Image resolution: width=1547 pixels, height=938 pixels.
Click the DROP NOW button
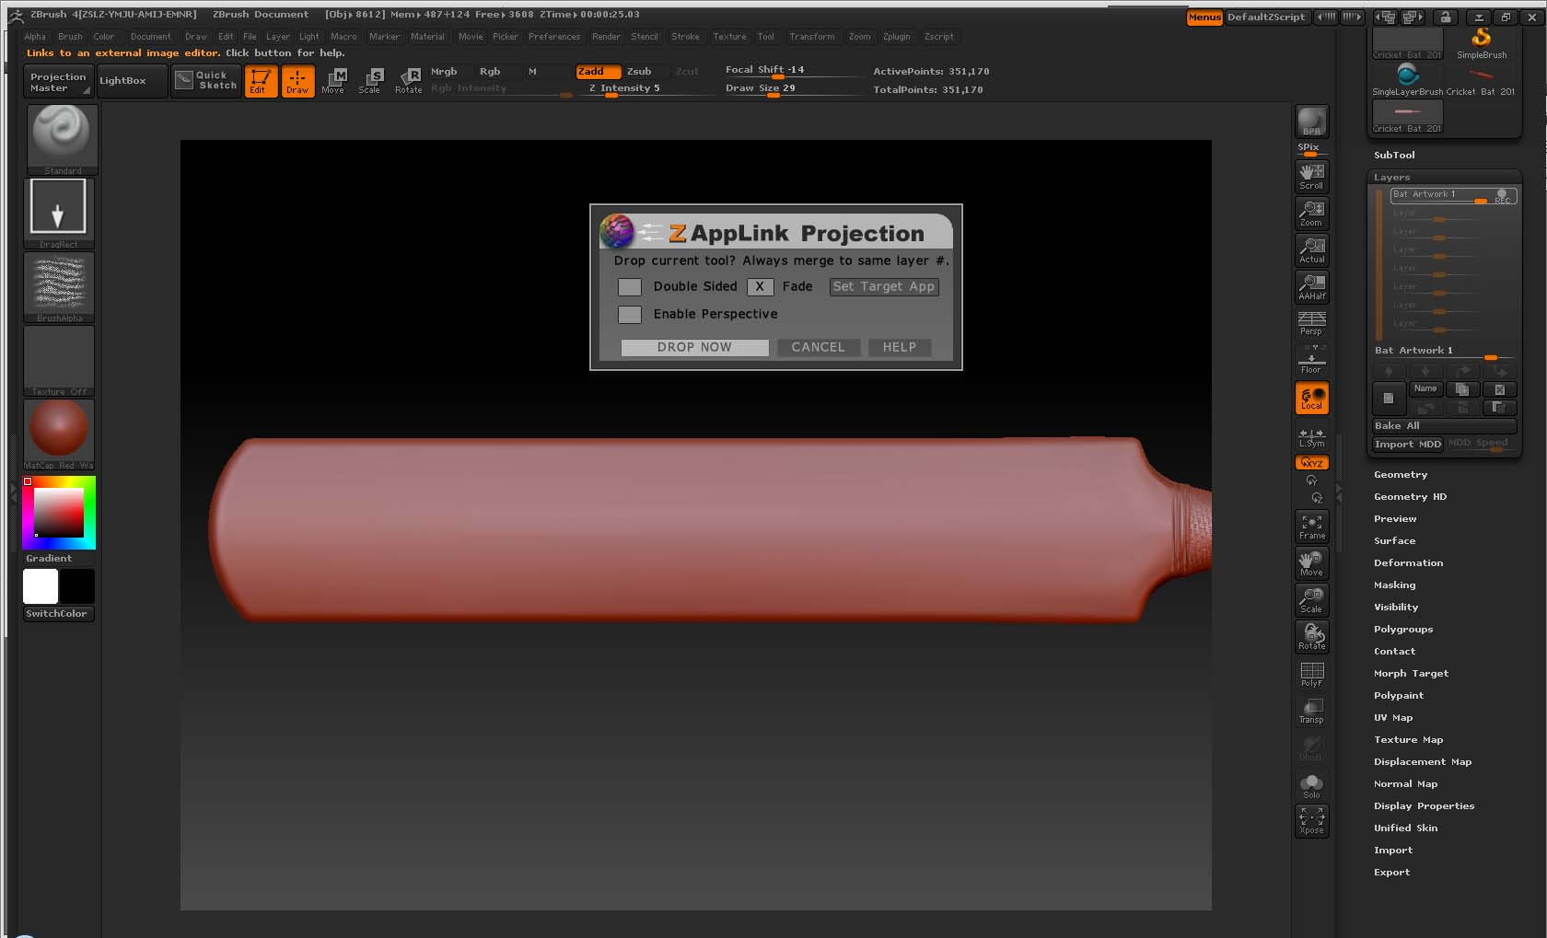[x=694, y=347]
